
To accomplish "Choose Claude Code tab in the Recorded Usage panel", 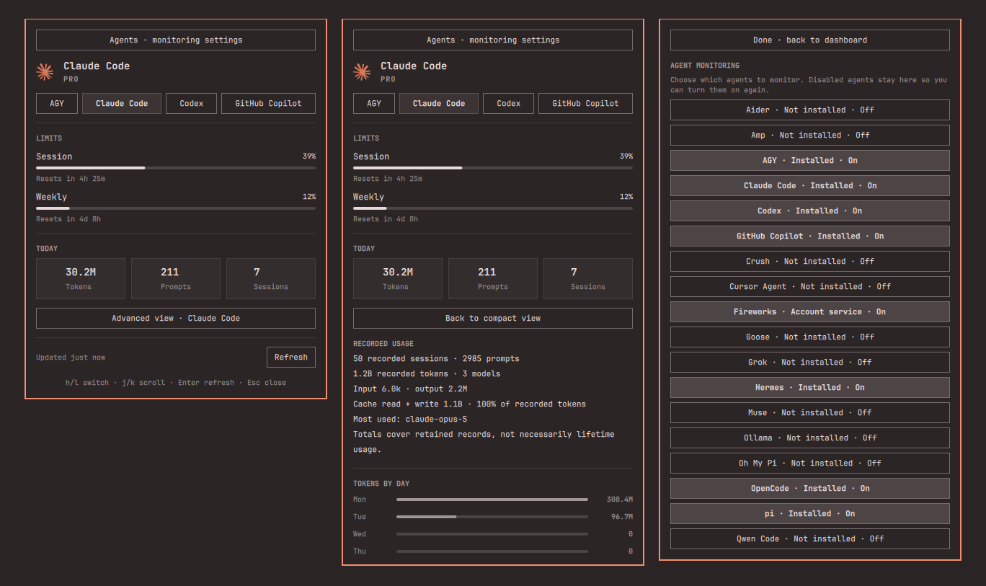I will (x=439, y=104).
